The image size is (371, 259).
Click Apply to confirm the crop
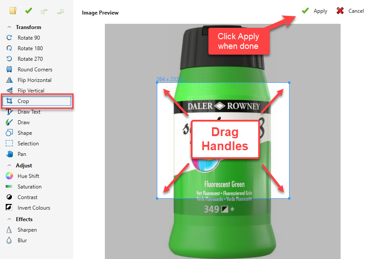pos(315,11)
